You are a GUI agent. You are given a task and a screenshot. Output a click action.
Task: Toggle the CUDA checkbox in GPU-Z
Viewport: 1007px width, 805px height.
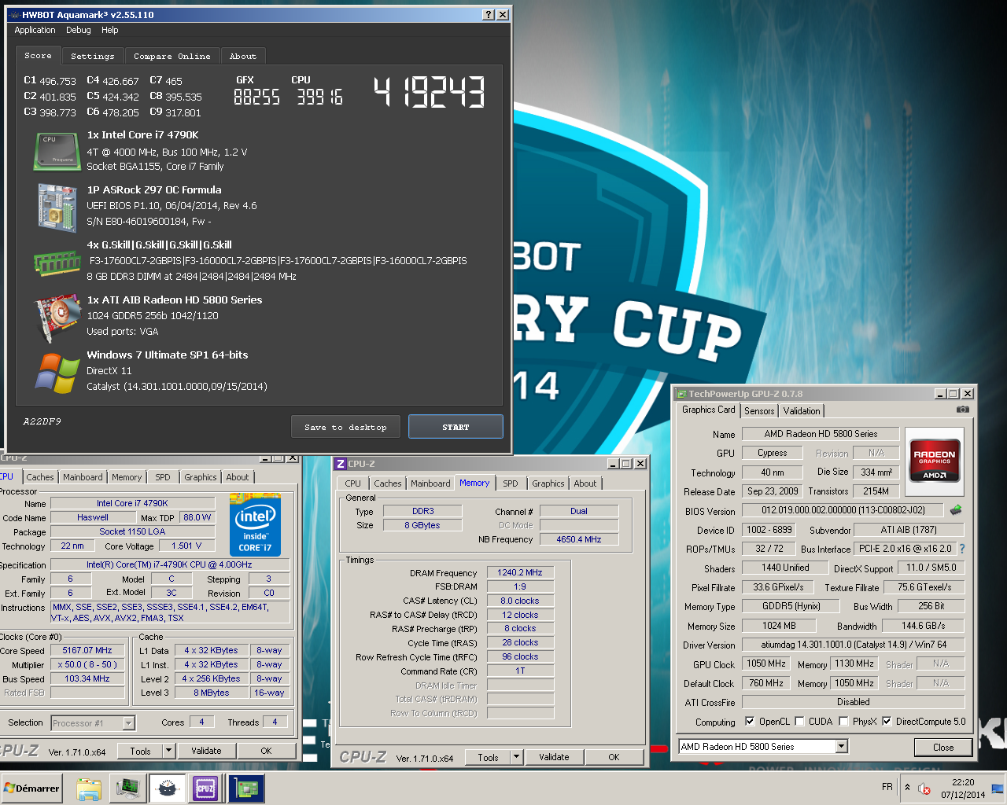click(799, 721)
